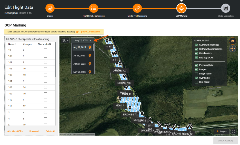Click the orange recenter map icon
Image resolution: width=240 pixels, height=145 pixels.
pos(233,49)
